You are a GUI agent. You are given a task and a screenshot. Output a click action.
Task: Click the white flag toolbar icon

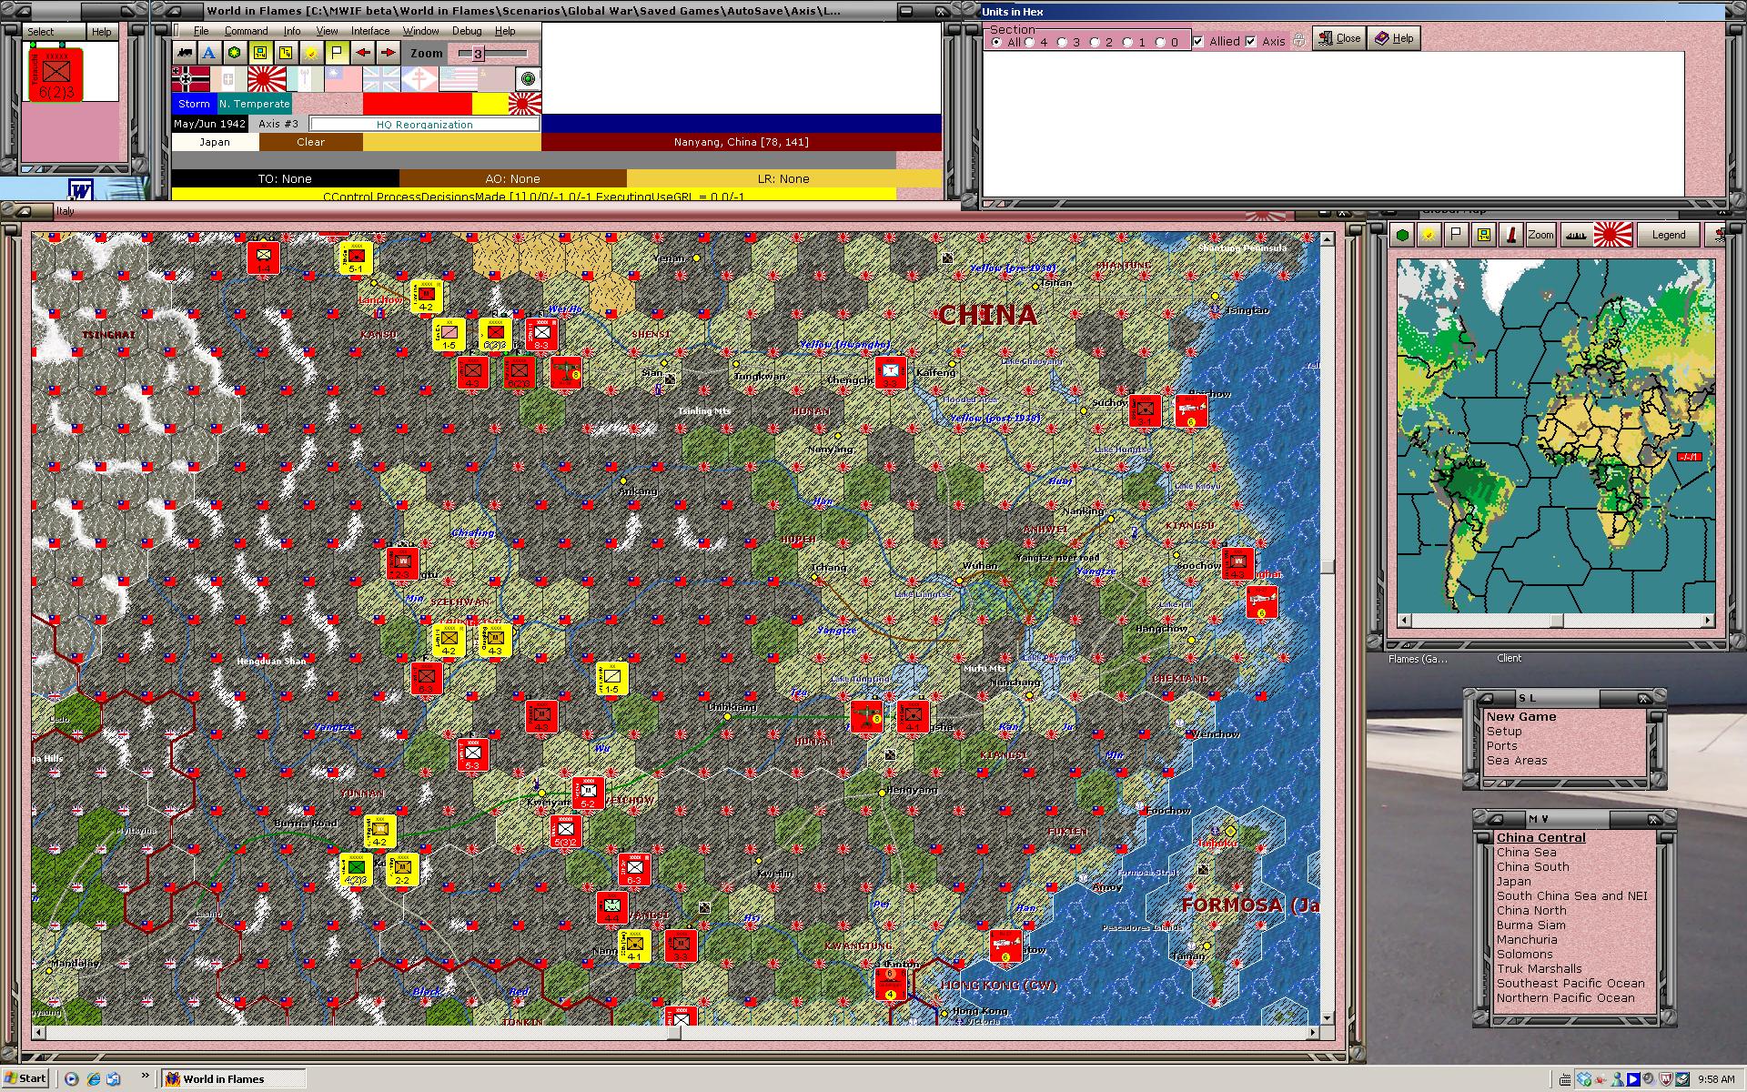click(x=337, y=53)
